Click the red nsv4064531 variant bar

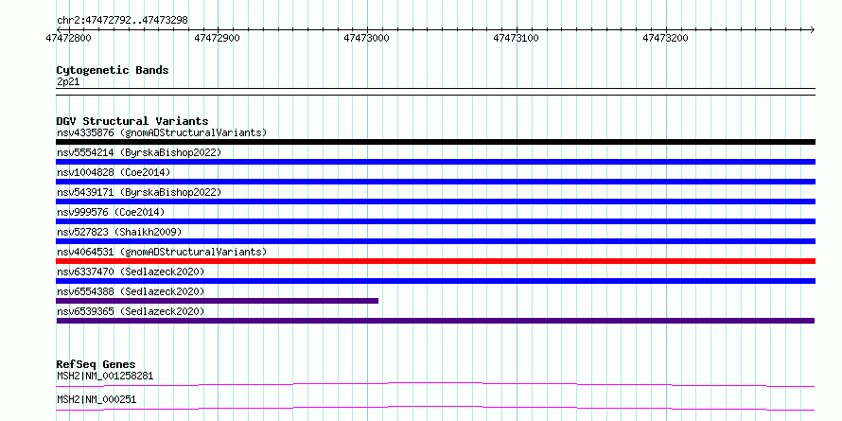pos(435,261)
